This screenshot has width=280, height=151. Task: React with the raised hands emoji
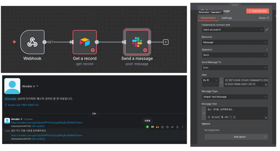(x=157, y=127)
